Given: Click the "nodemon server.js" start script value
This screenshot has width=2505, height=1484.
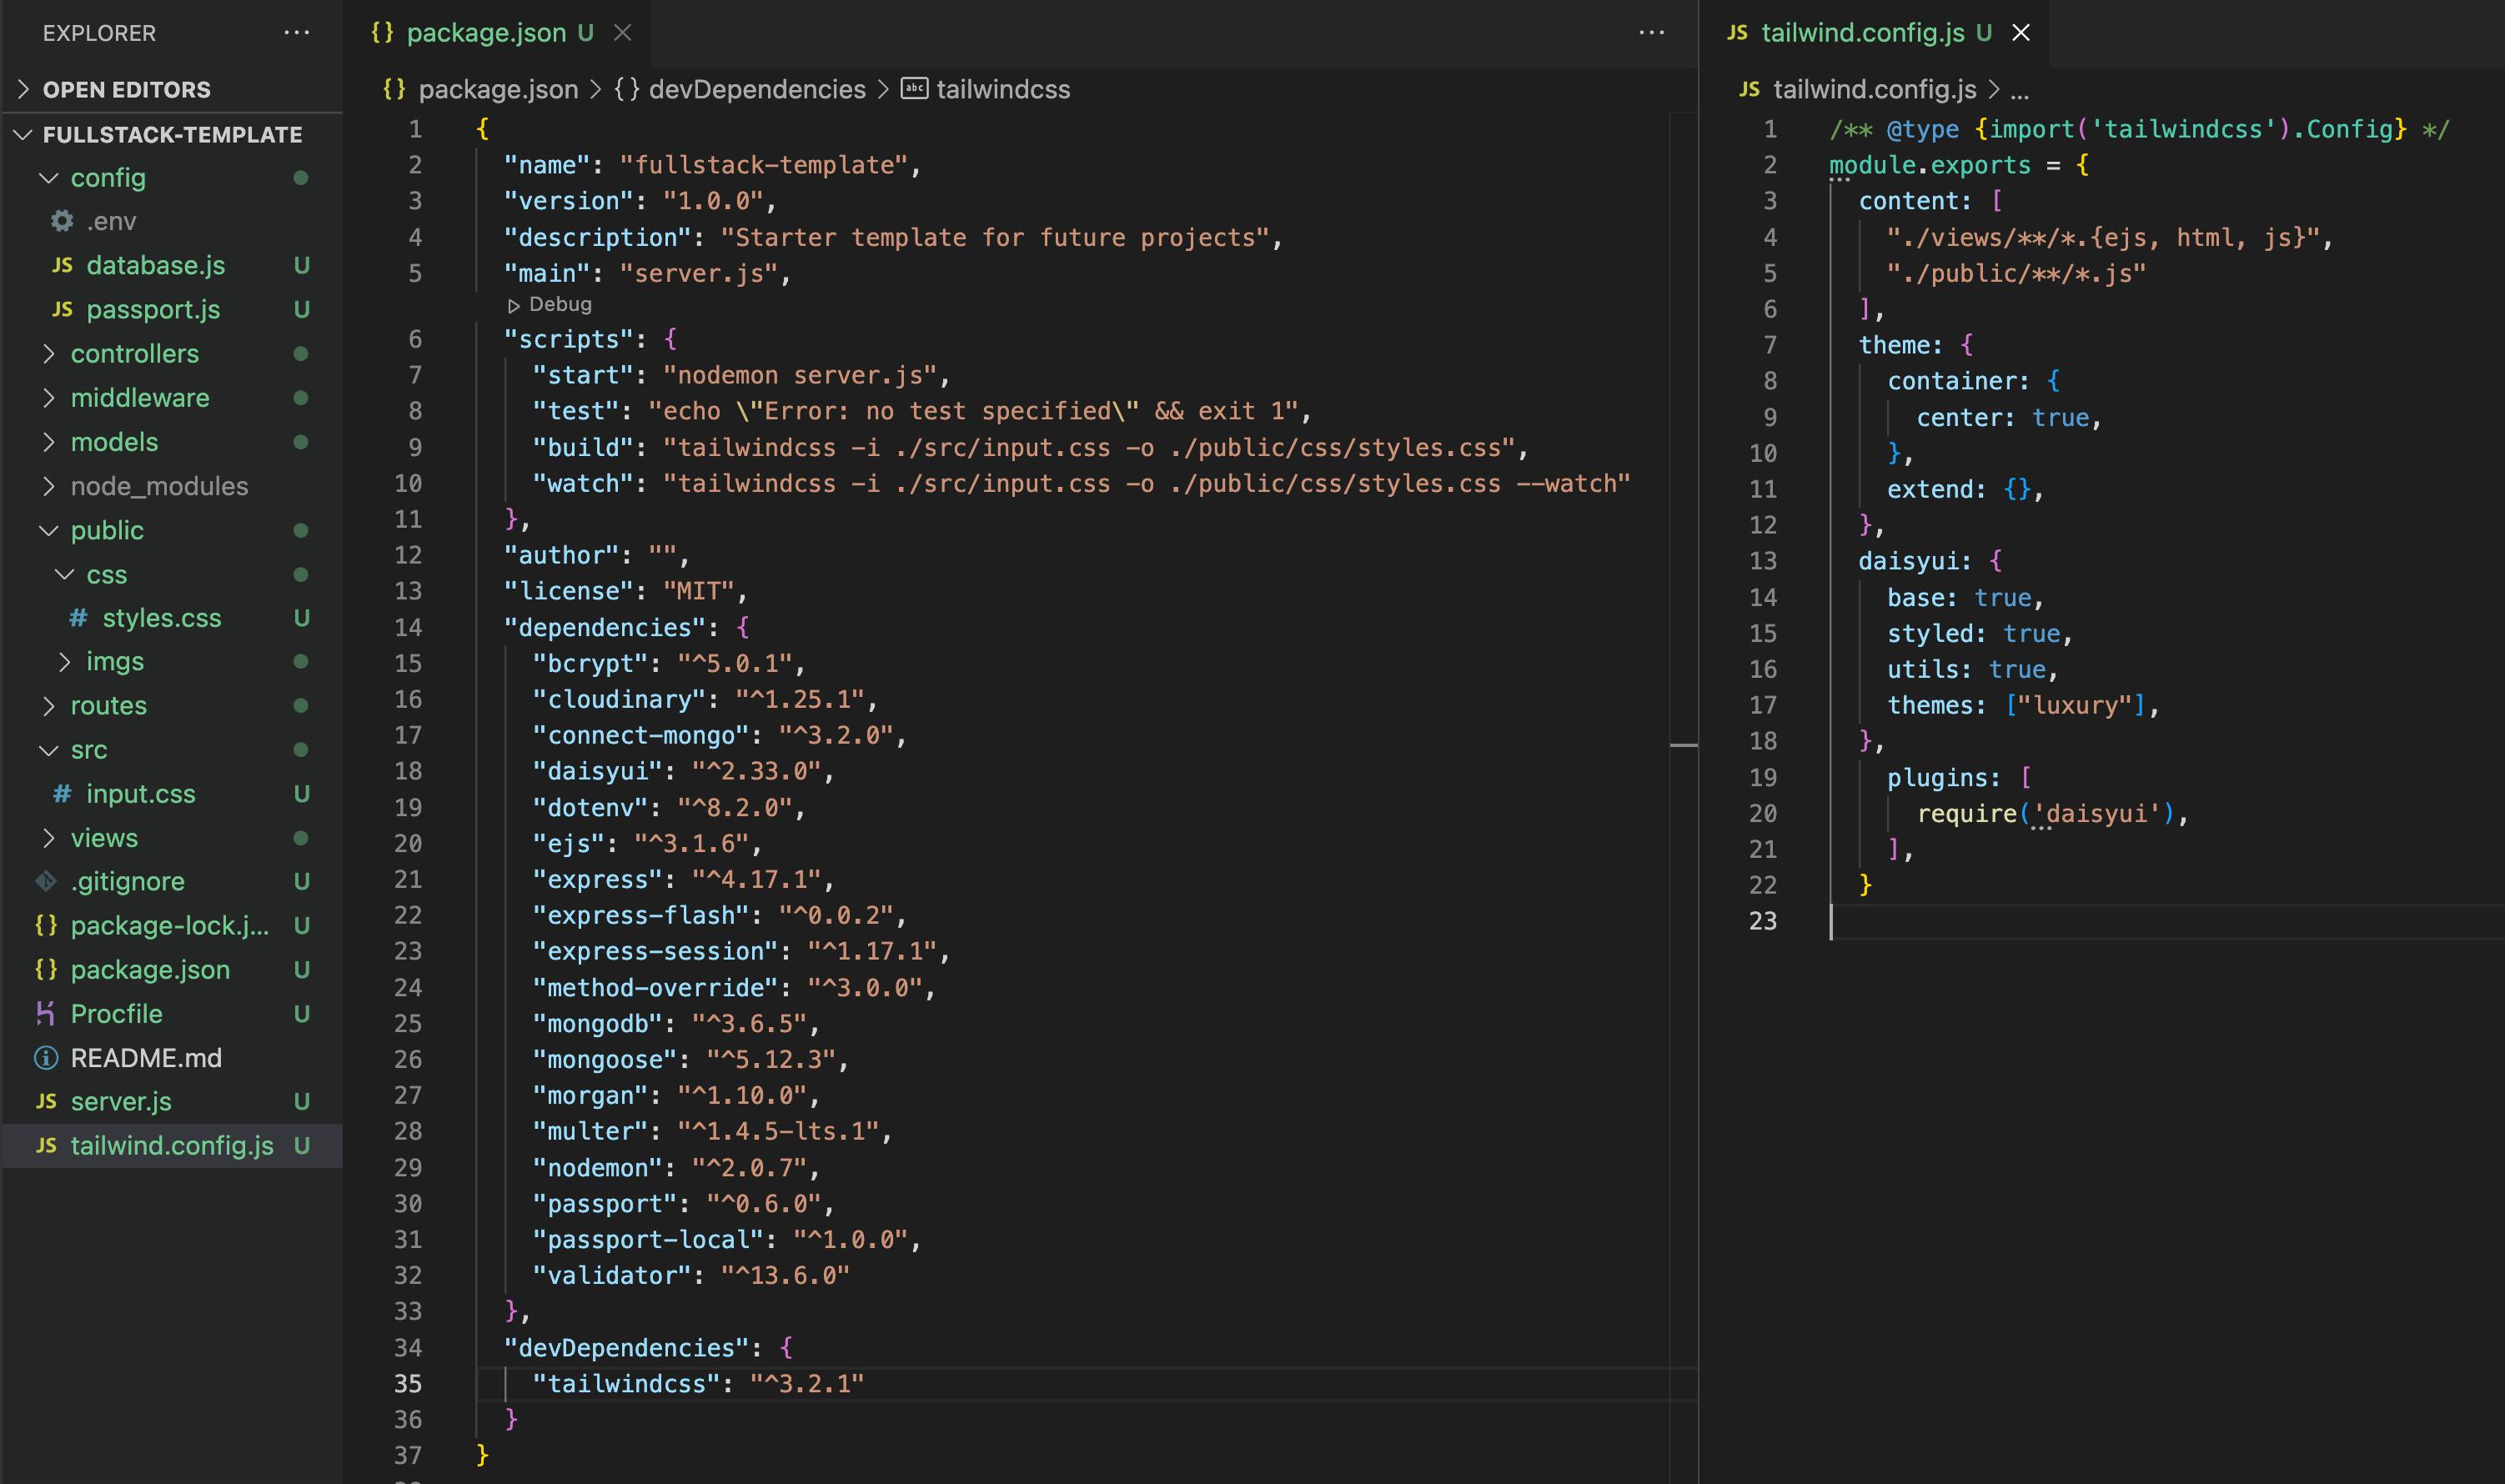Looking at the screenshot, I should 800,376.
